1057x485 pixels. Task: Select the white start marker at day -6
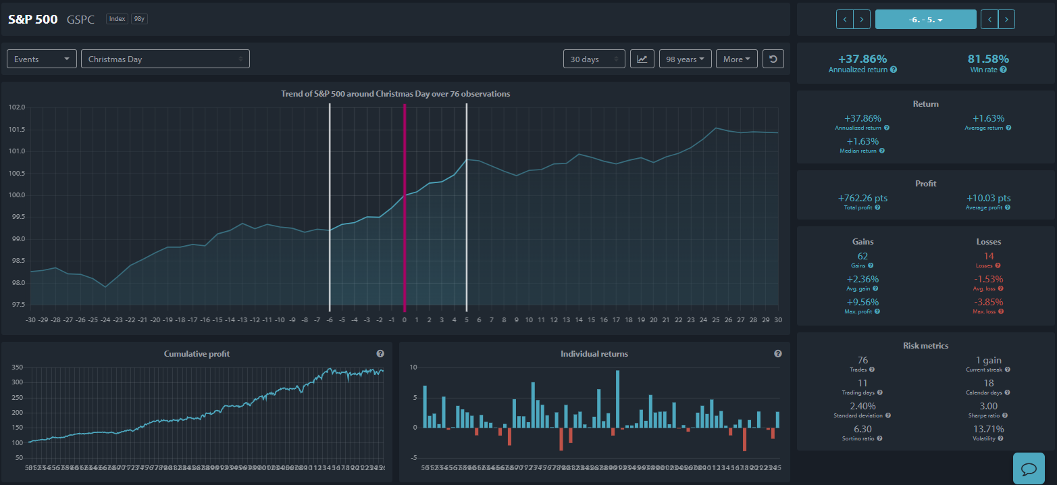330,206
